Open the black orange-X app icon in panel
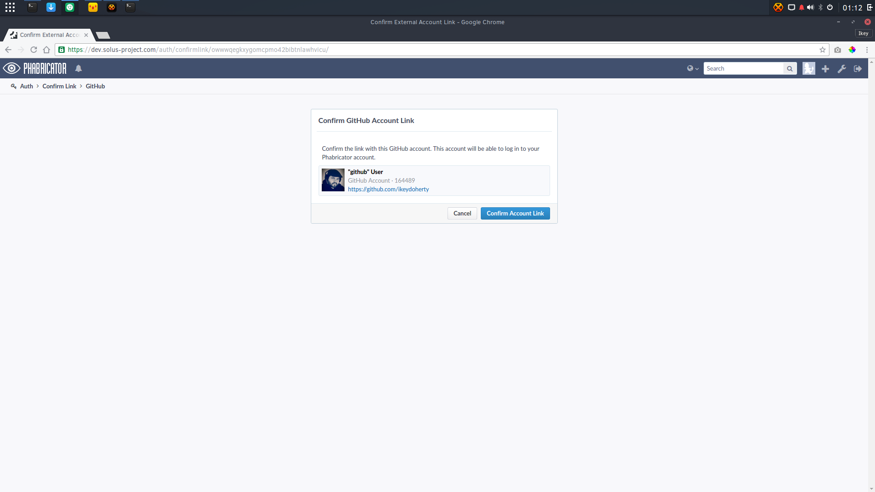This screenshot has width=875, height=492. 112,7
